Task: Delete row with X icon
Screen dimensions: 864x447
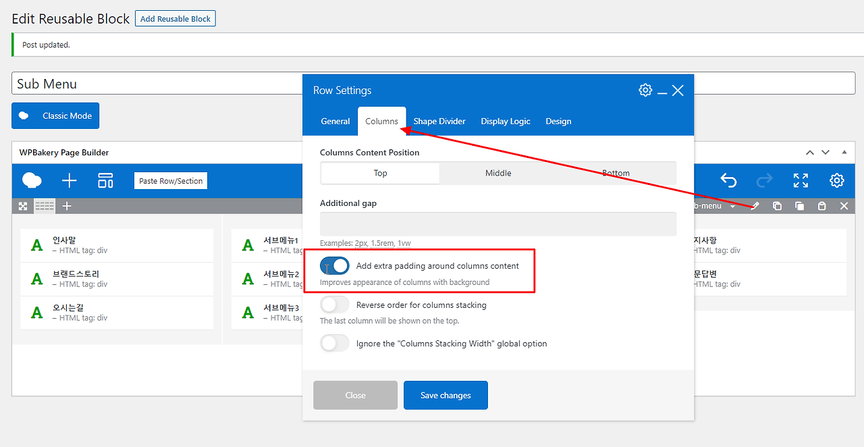Action: [x=844, y=206]
